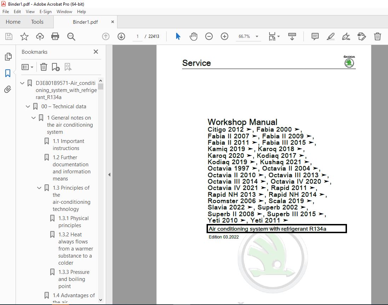The image size is (388, 305).
Task: Open the scrolling page display tool
Action: point(292,36)
